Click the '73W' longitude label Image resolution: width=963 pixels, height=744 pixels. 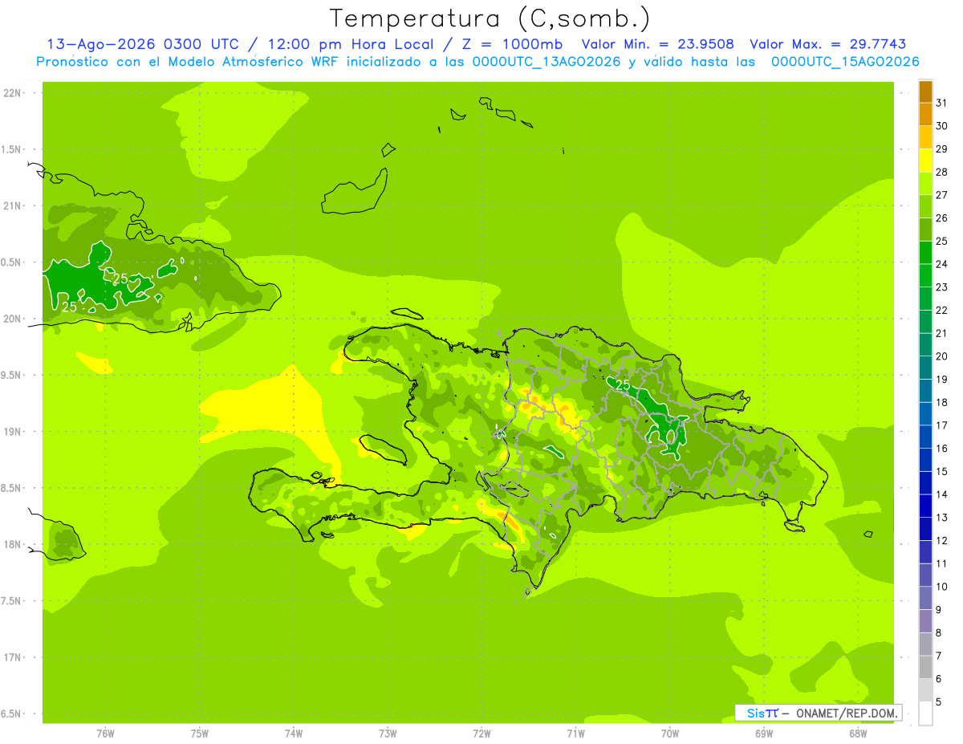[388, 734]
